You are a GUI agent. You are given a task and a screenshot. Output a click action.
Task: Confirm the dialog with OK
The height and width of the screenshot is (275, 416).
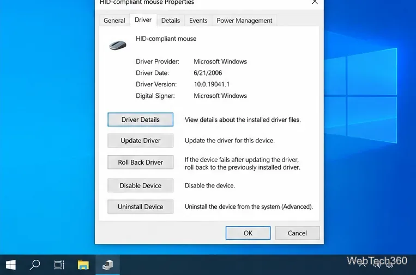pos(248,233)
